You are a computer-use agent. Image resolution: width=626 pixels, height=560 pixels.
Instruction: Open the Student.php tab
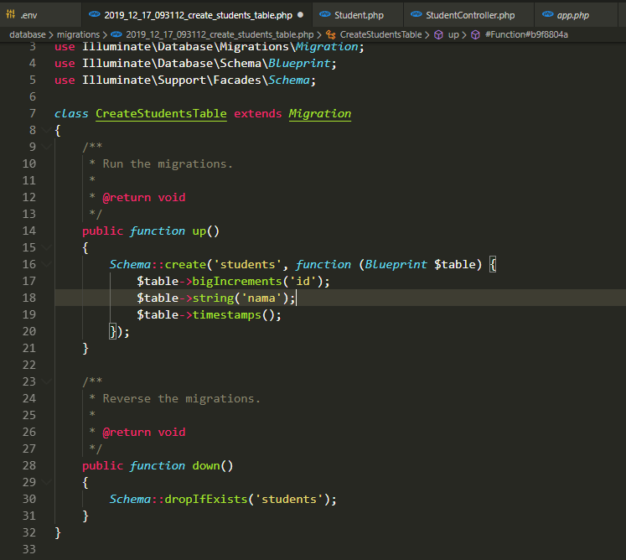(x=359, y=15)
